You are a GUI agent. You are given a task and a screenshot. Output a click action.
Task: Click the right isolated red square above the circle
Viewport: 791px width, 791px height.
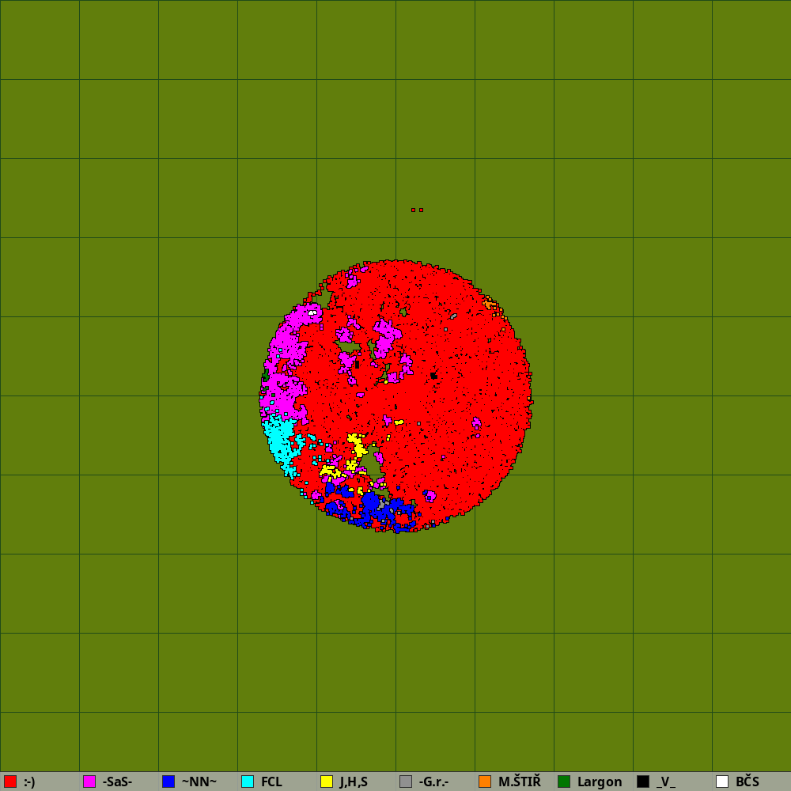click(422, 210)
